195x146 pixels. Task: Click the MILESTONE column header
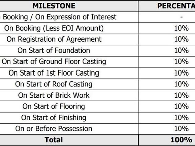53,6
